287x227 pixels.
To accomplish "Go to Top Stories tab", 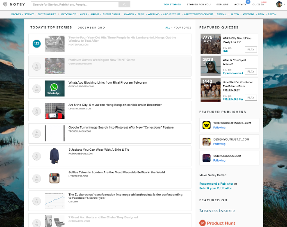I will [x=172, y=5].
